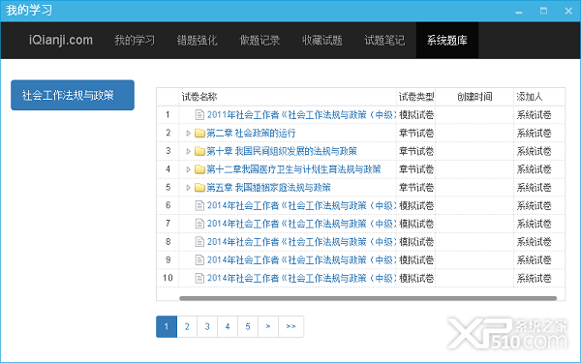Click document icon of row 6 exam paper

coord(199,205)
